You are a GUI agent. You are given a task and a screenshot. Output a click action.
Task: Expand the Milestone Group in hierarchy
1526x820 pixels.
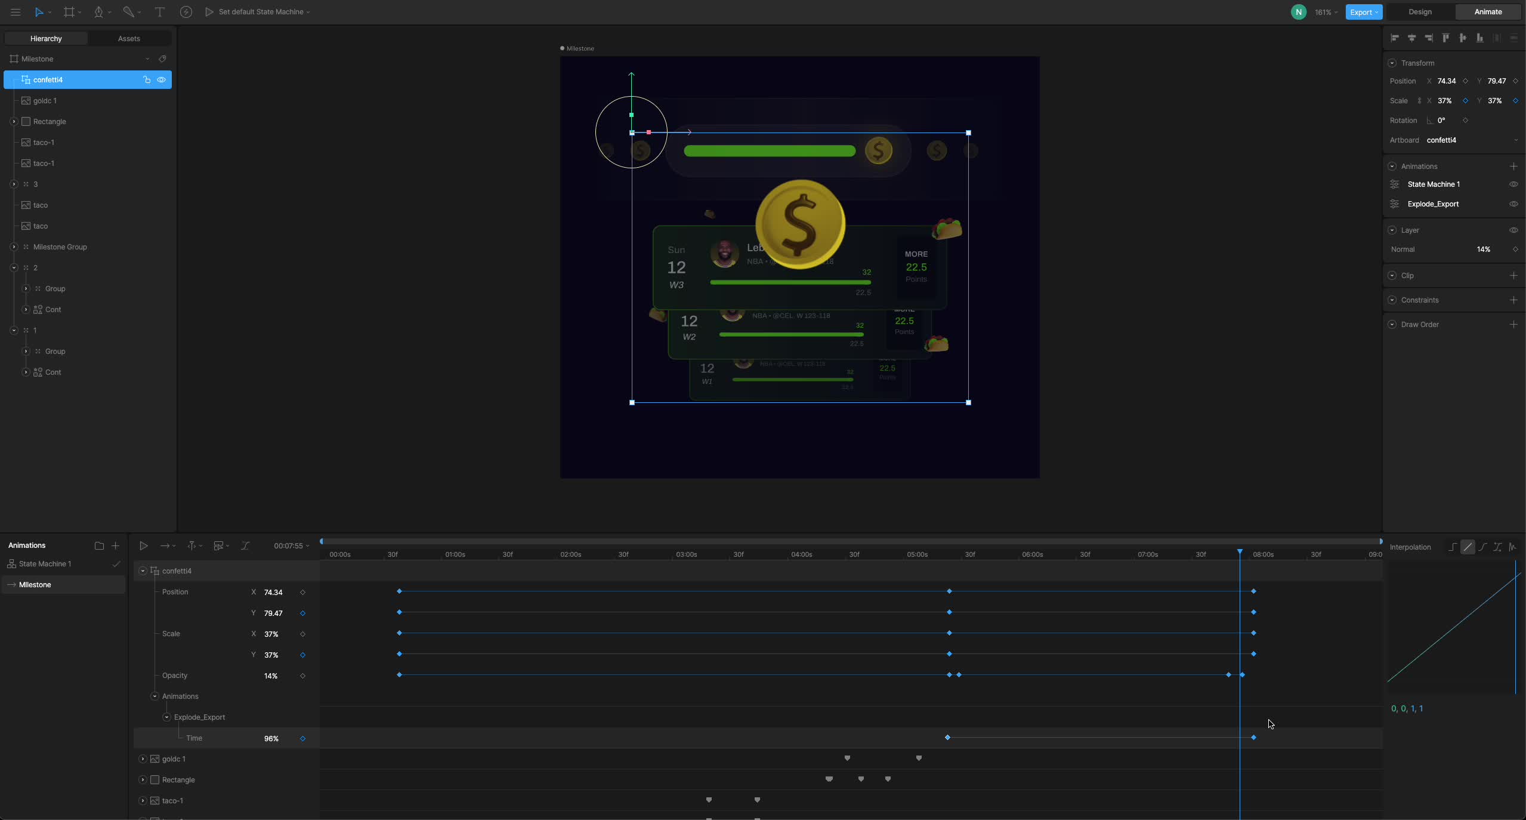(14, 247)
